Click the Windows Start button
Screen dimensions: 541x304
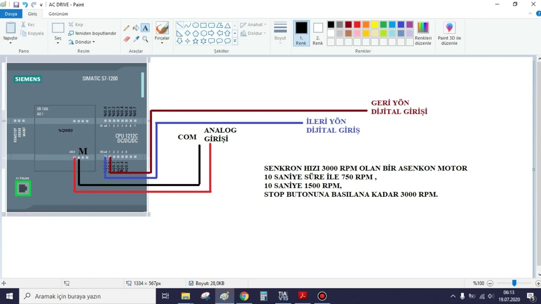(x=9, y=296)
